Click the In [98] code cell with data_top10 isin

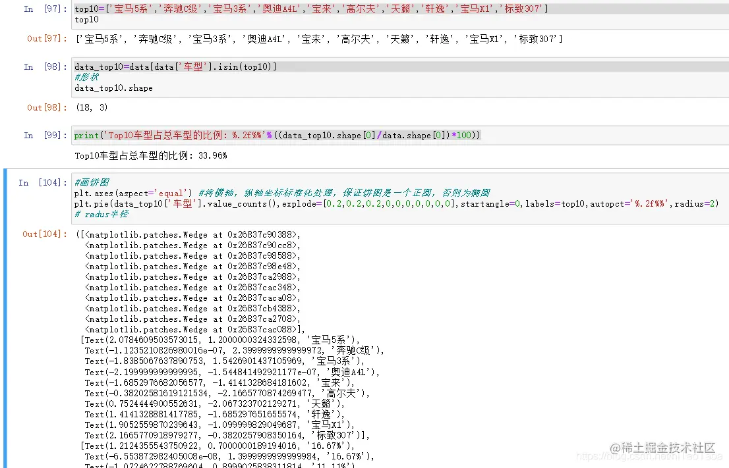pyautogui.click(x=400, y=78)
